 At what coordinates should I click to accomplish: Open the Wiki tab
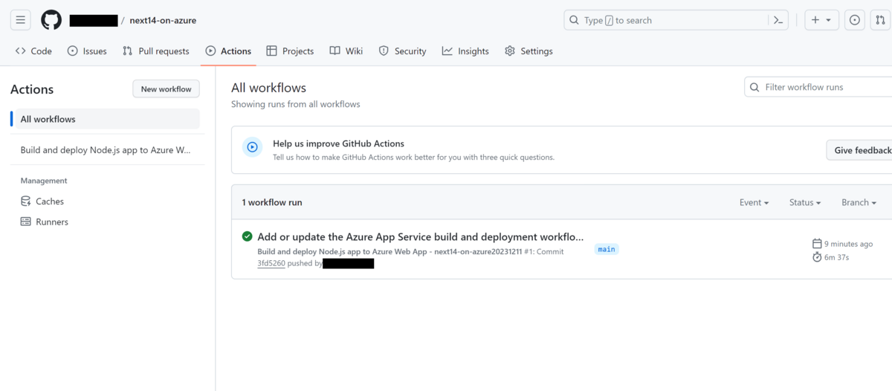point(346,51)
